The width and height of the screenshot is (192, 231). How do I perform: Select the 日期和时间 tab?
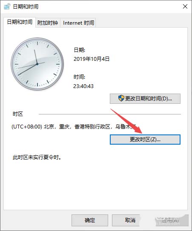(20, 22)
